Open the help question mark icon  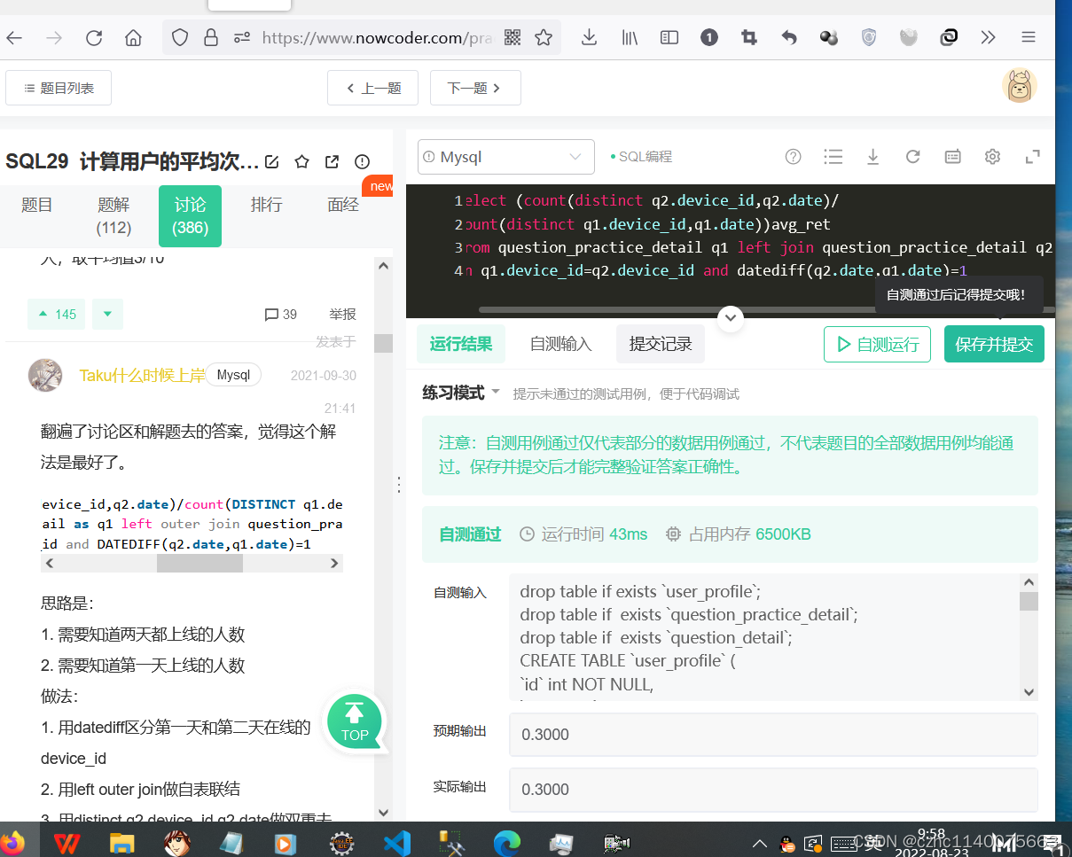click(793, 156)
